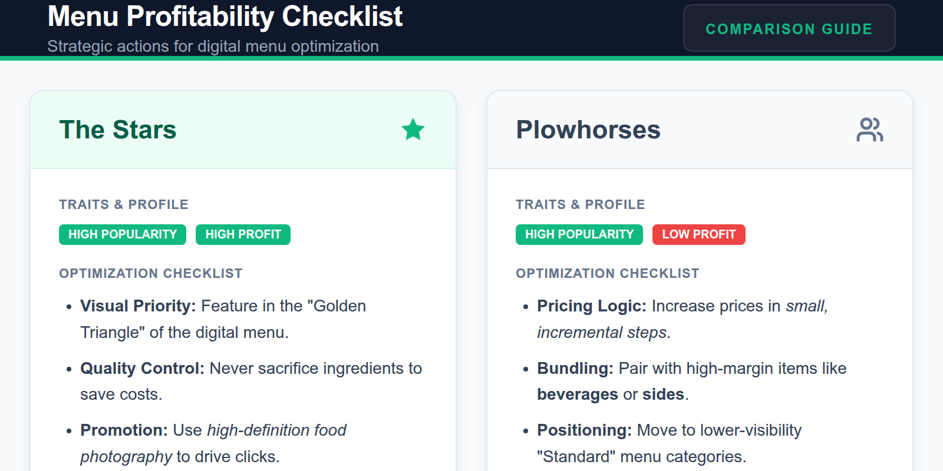This screenshot has width=943, height=471.
Task: Open the COMPARISON GUIDE
Action: pos(789,28)
